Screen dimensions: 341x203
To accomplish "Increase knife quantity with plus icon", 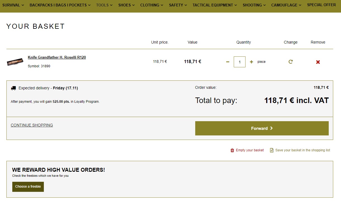I will 251,62.
